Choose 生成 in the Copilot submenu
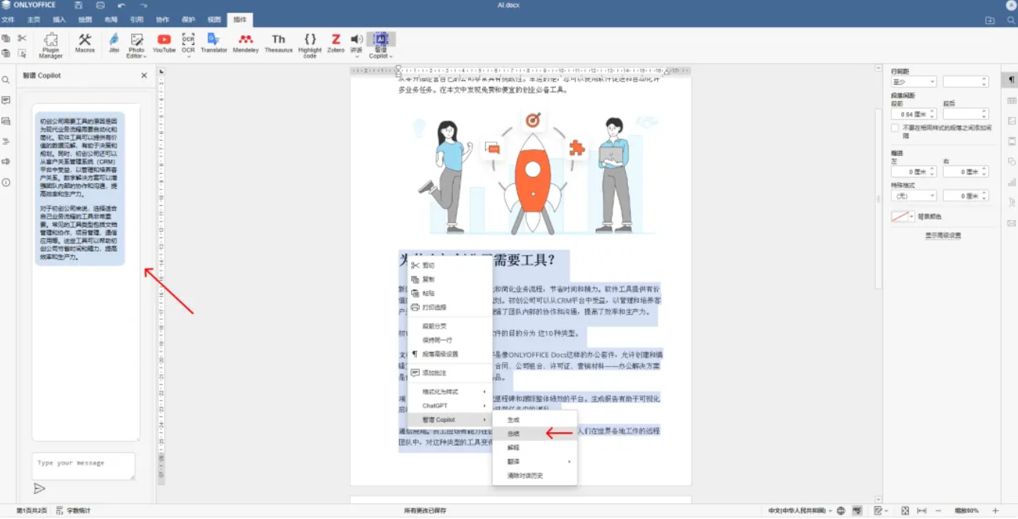The image size is (1018, 519). [534, 419]
